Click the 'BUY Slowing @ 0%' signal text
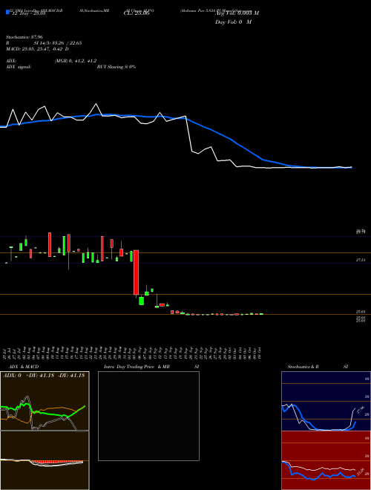 [x=116, y=67]
